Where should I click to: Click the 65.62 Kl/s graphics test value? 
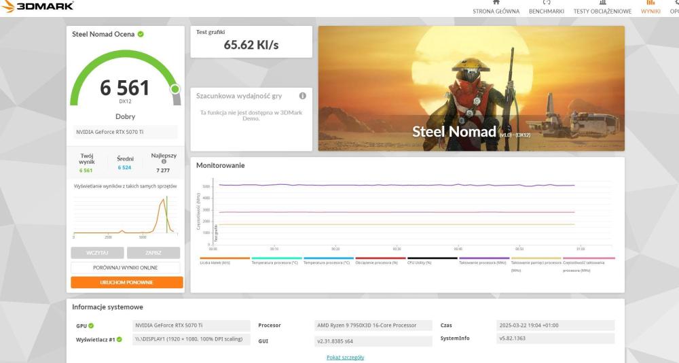[251, 45]
